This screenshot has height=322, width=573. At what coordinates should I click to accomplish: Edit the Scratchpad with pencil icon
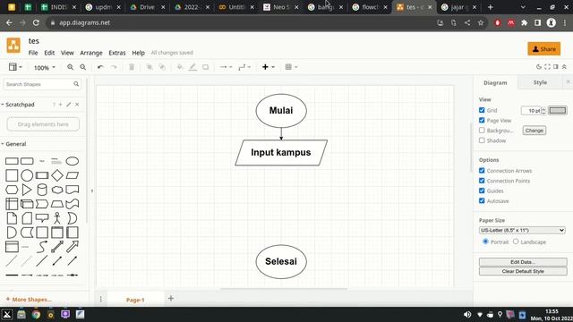coord(68,105)
